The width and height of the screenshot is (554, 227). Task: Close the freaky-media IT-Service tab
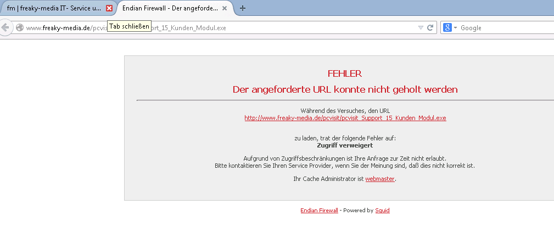pos(109,8)
